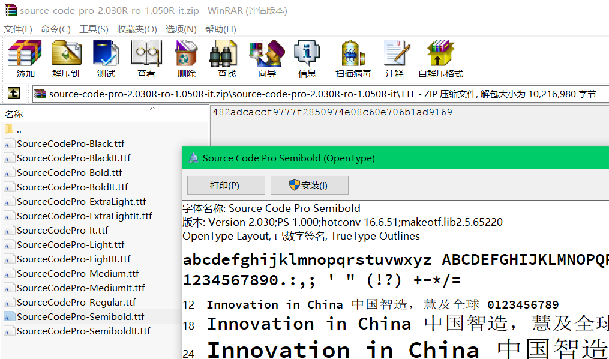Screen dimensions: 609x359
Task: Open the 命令(C) menu
Action: pos(56,29)
